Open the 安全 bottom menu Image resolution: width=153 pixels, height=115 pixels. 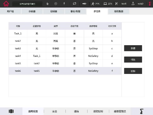tap(55, 111)
